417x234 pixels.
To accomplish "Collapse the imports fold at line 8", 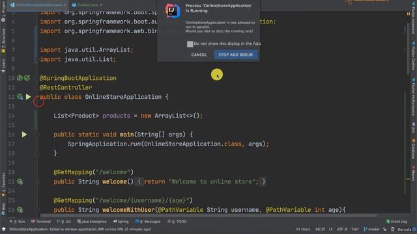I will (x=37, y=59).
